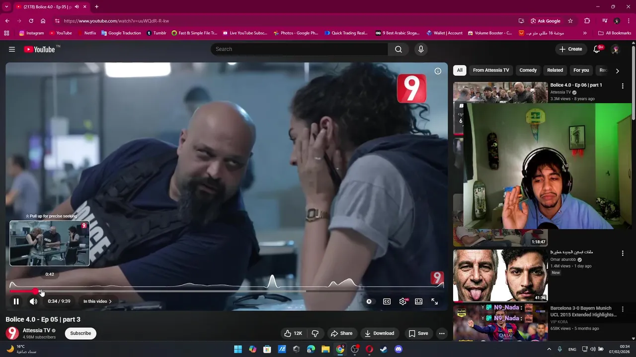This screenshot has height=357, width=636.
Task: Open a new browser tab
Action: [x=96, y=7]
